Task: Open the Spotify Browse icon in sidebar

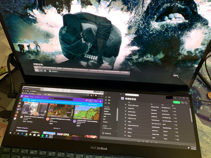Action: point(106,100)
